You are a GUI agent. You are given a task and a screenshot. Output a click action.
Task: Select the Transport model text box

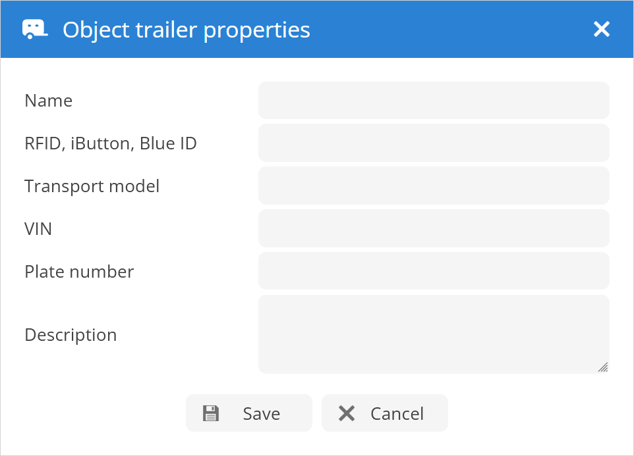434,186
